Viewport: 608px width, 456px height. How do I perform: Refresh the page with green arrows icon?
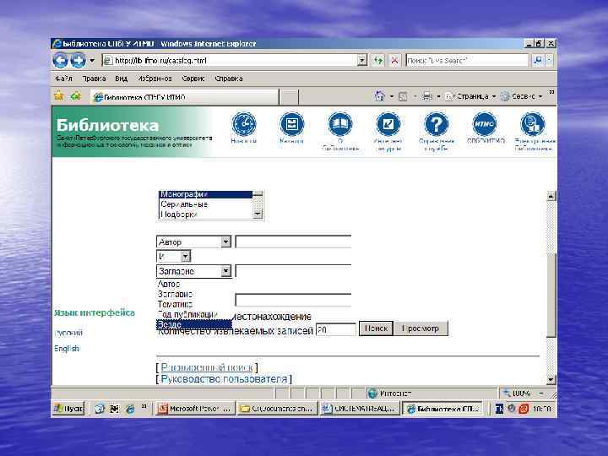pyautogui.click(x=378, y=61)
